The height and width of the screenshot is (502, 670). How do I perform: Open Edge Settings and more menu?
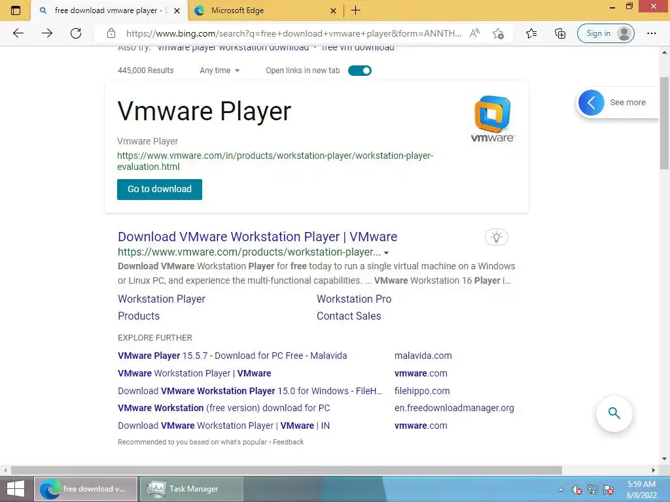(652, 33)
